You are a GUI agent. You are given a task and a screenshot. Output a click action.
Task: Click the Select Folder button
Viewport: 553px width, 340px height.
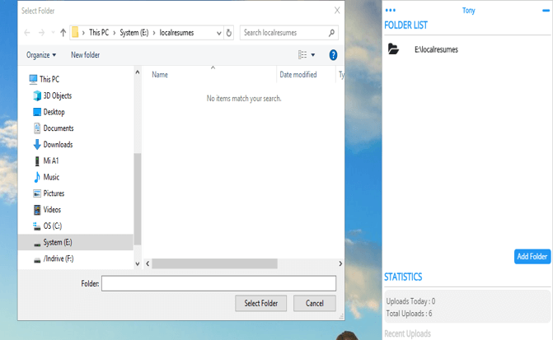click(x=261, y=303)
